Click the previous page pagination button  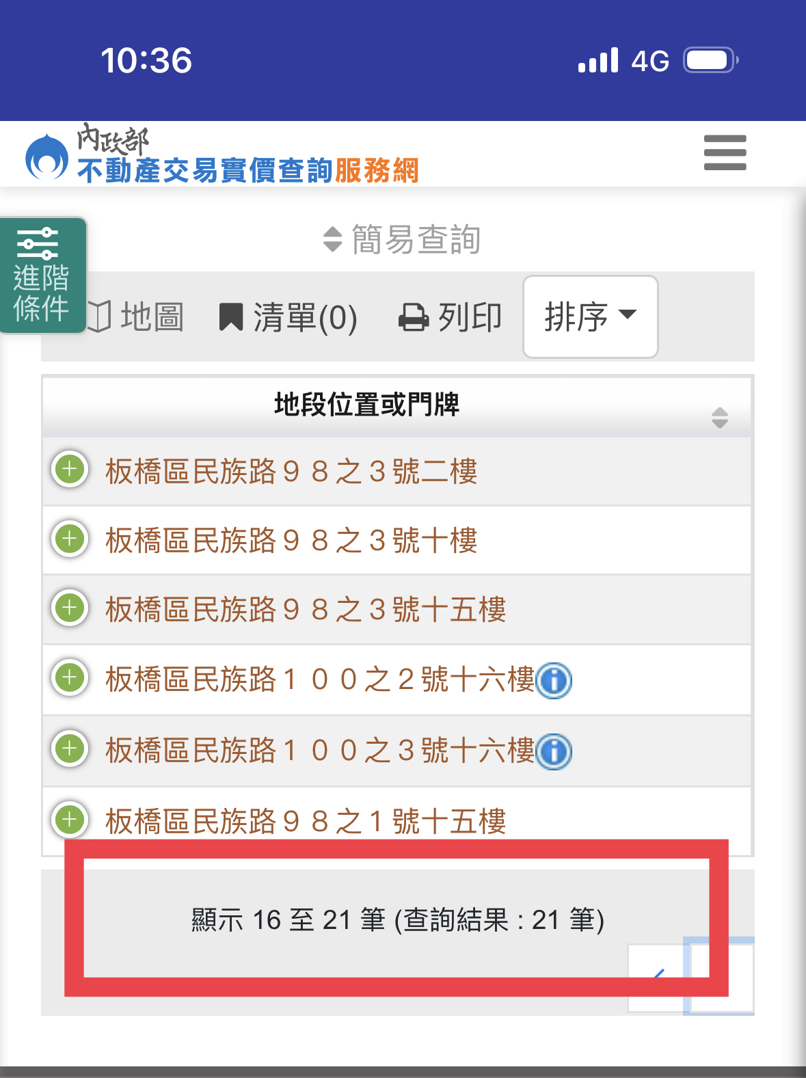(x=656, y=978)
